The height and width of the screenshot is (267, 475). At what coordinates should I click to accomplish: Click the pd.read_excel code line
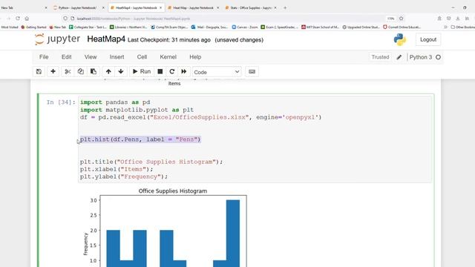click(200, 117)
